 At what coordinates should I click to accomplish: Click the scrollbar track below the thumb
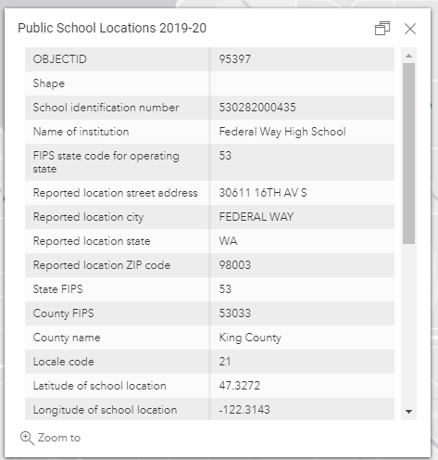coord(408,325)
